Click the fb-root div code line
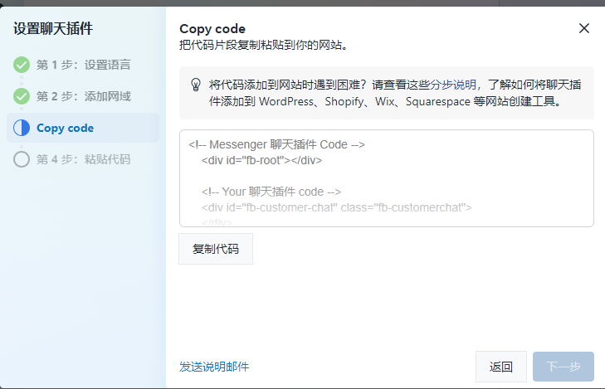Viewport: 605px width, 389px height. coord(261,160)
